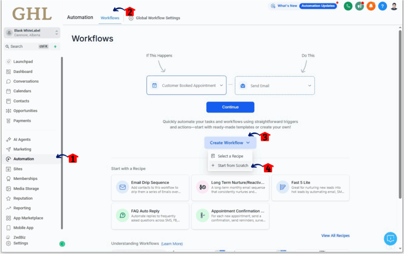Click the Marketing paper plane icon
This screenshot has height=254, width=404.
click(9, 149)
